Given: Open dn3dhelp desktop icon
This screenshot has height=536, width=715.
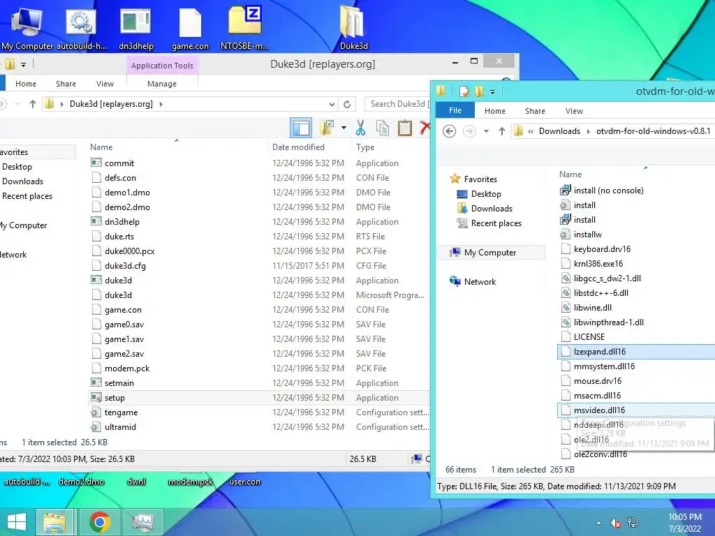Looking at the screenshot, I should point(136,27).
